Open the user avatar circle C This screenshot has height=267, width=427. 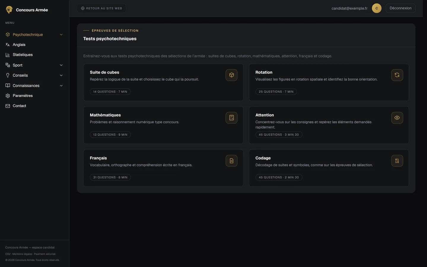coord(377,8)
